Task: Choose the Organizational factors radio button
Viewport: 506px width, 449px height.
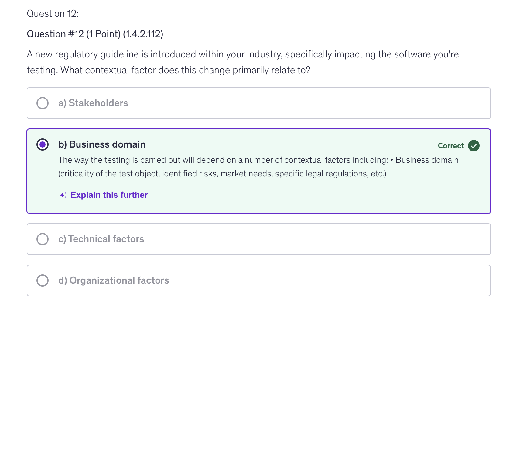Action: (43, 280)
